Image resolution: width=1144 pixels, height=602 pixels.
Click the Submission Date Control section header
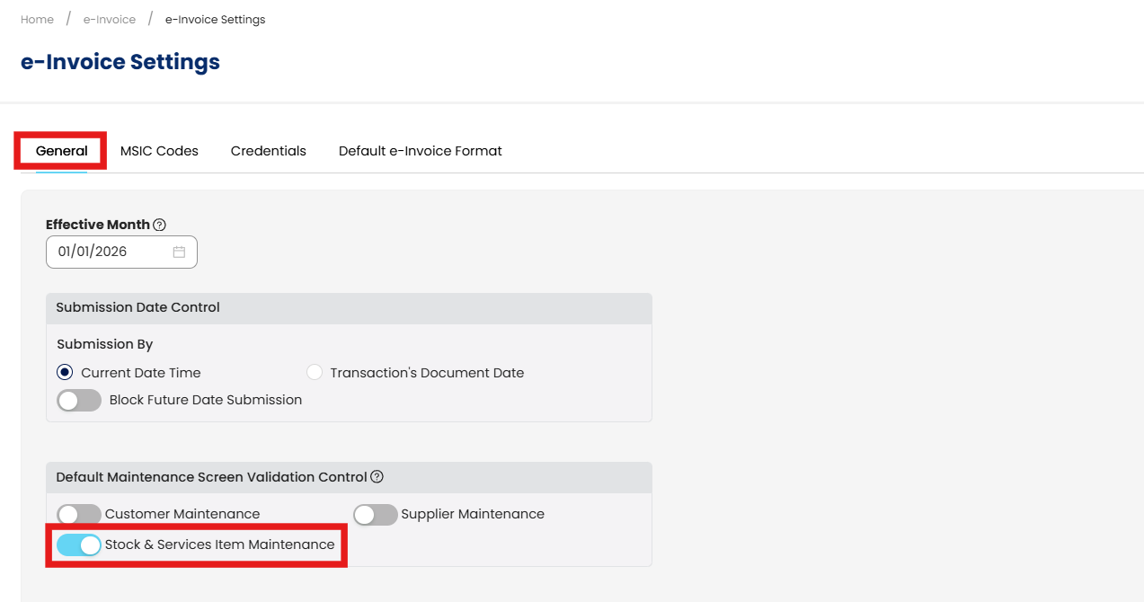(x=138, y=307)
